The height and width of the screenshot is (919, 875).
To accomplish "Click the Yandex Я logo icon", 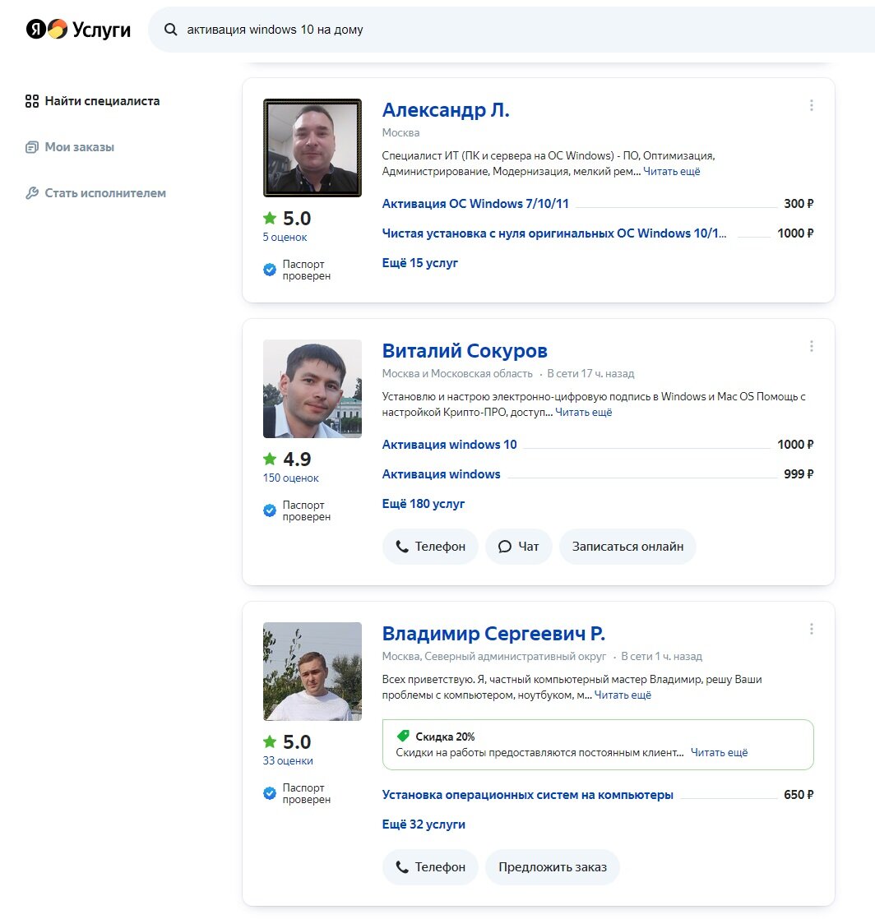I will (36, 29).
